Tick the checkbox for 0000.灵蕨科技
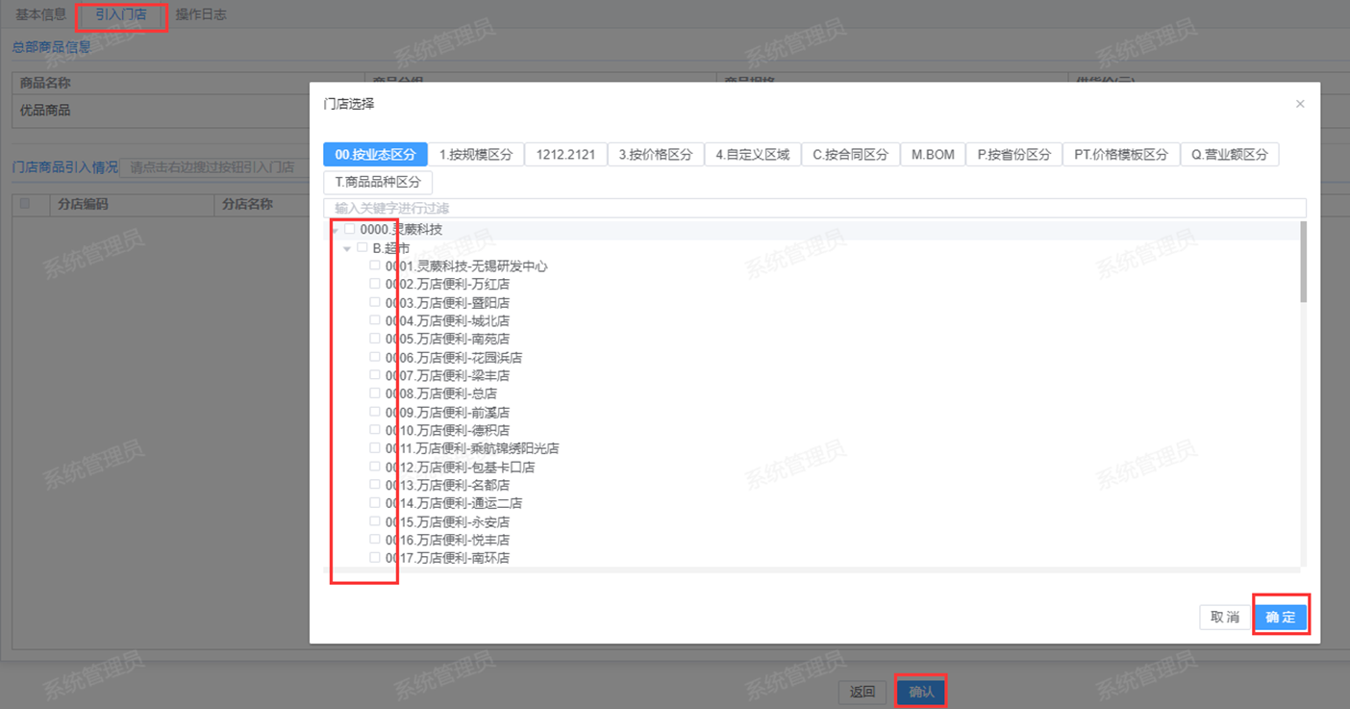The image size is (1350, 709). coord(350,229)
